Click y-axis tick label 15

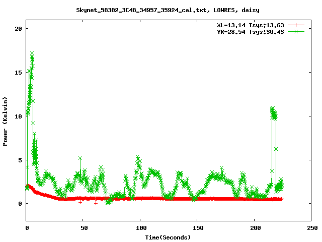[18, 73]
